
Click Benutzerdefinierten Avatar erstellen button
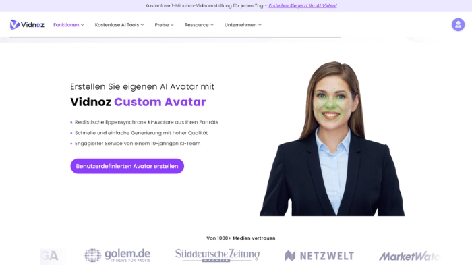coord(127,166)
